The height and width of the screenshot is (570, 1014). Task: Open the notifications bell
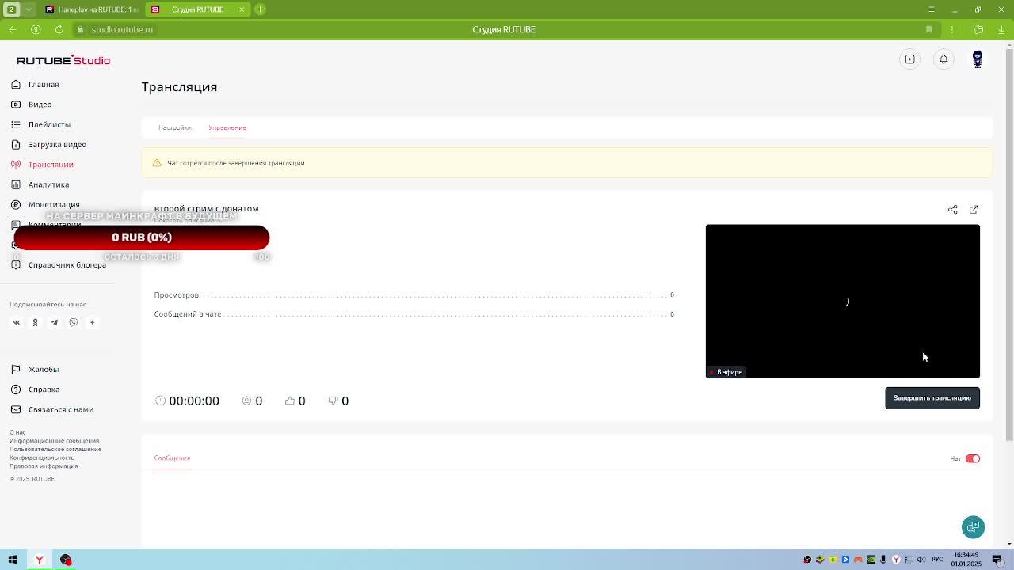(943, 59)
